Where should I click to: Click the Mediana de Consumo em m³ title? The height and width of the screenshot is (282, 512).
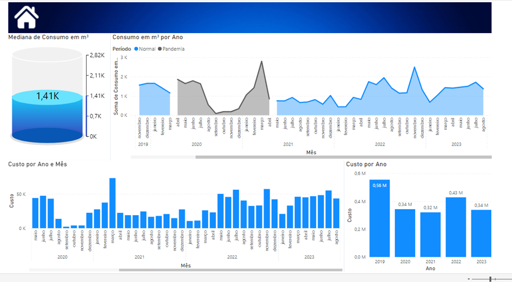click(x=48, y=37)
